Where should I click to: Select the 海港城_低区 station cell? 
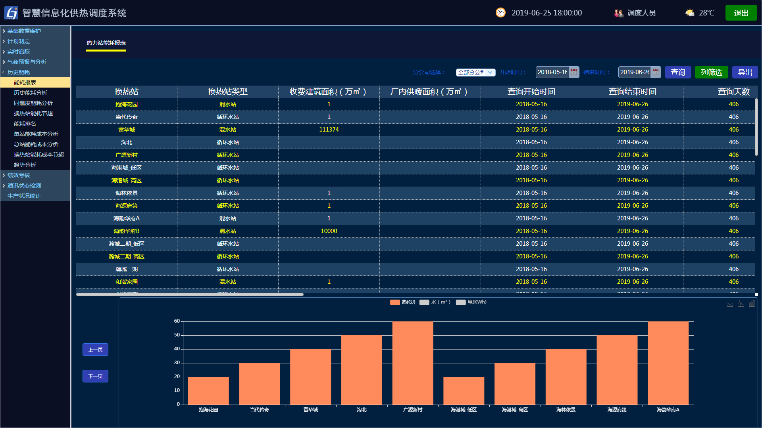[127, 168]
